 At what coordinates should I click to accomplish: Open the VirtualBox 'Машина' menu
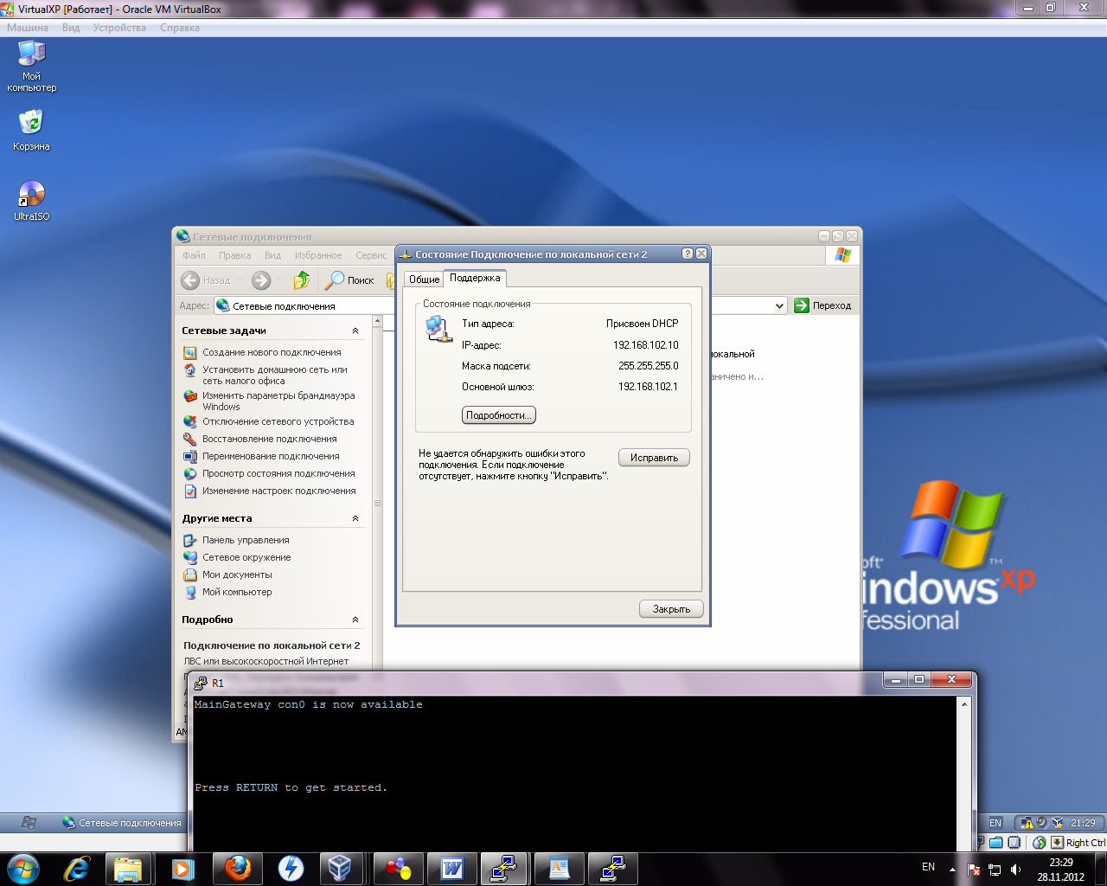click(x=28, y=28)
